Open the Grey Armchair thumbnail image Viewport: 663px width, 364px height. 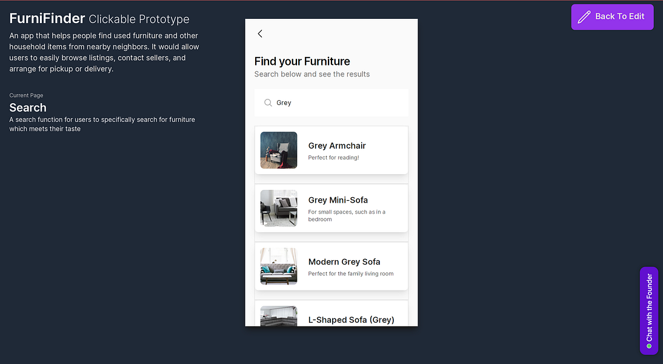coord(279,150)
